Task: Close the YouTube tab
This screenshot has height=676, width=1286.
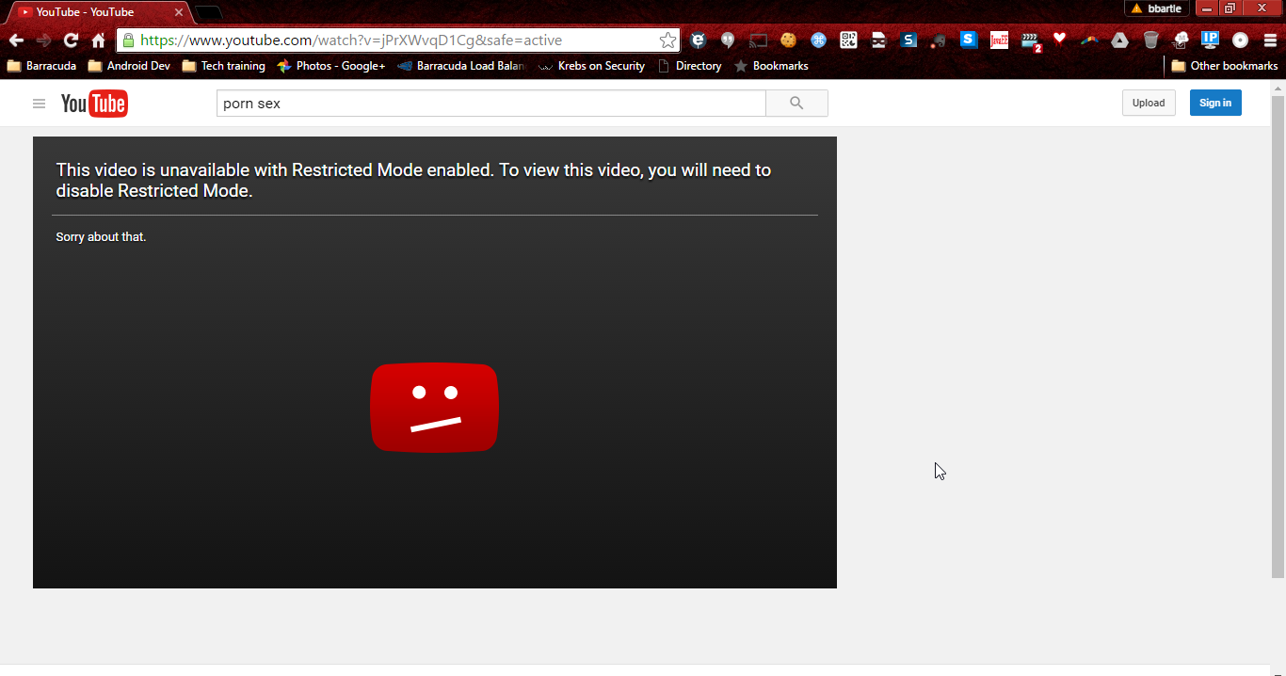Action: 179,12
